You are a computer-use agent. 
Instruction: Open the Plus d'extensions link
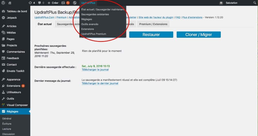(x=192, y=17)
